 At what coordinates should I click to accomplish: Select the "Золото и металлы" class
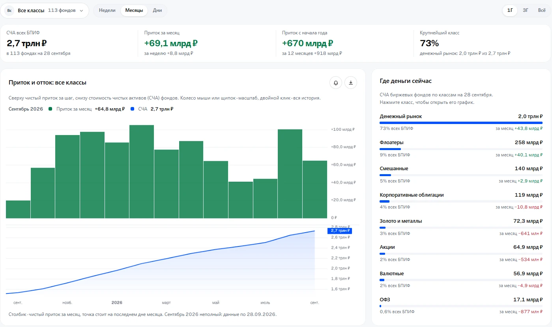point(461,227)
